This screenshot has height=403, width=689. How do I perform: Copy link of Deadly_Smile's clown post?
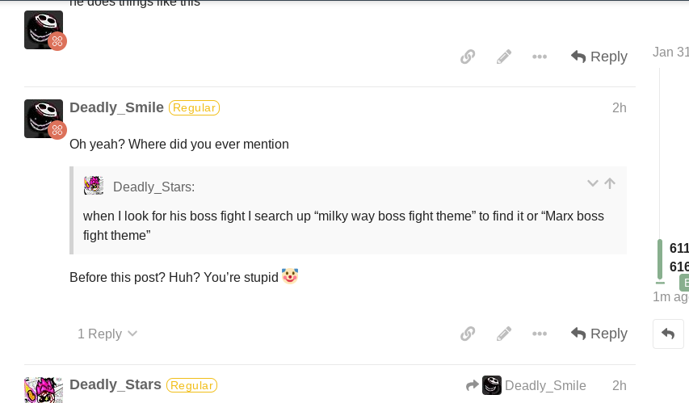pos(468,334)
